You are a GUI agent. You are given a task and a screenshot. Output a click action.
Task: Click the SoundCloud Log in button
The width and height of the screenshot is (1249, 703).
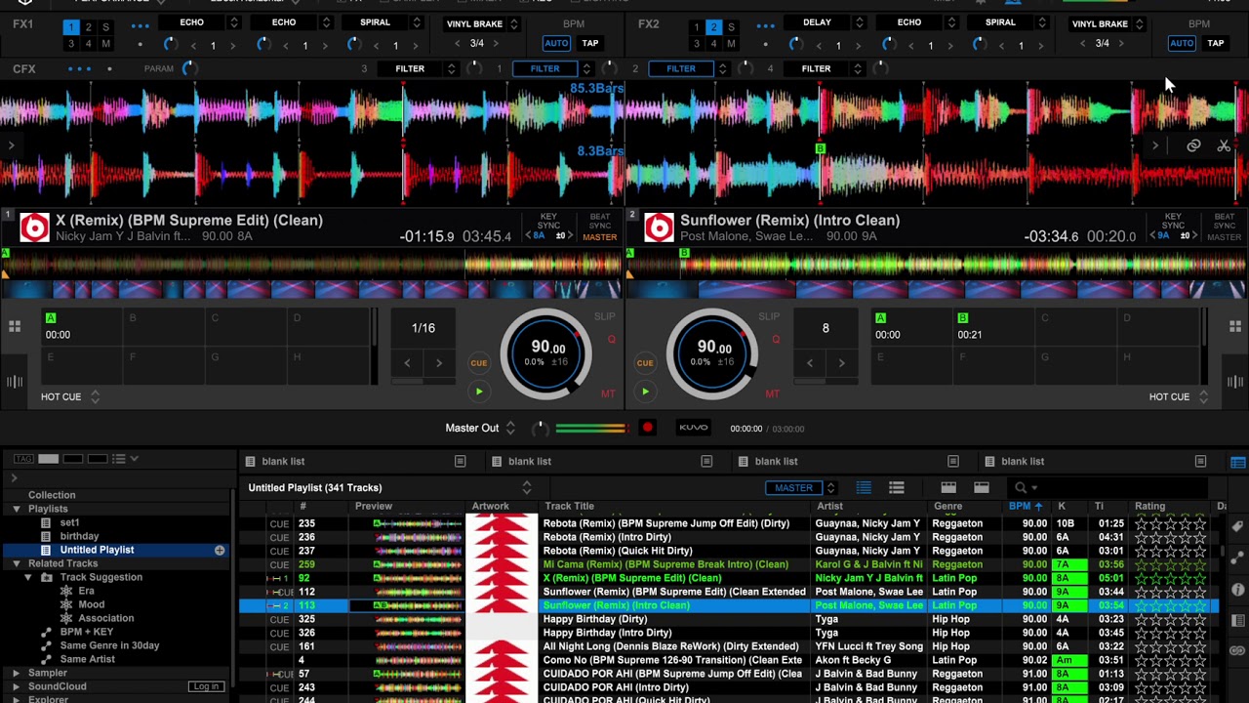pos(206,686)
